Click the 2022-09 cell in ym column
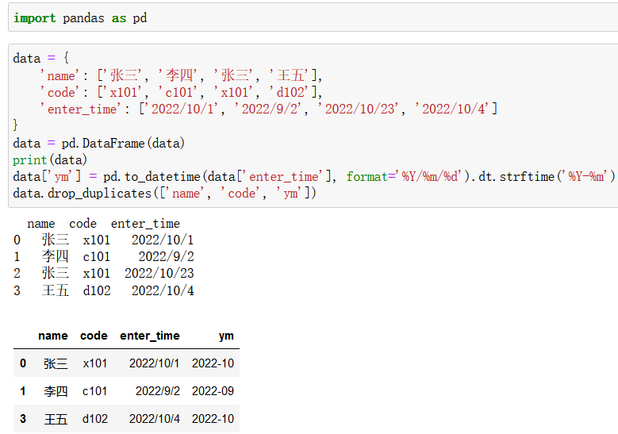This screenshot has width=618, height=434. (213, 391)
